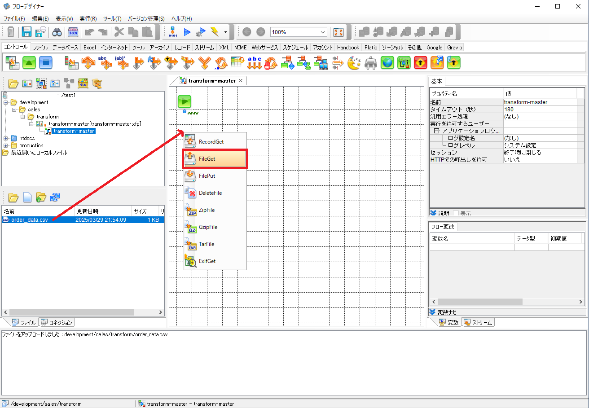The height and width of the screenshot is (408, 589).
Task: Click the green Start play component on canvas
Action: 184,101
